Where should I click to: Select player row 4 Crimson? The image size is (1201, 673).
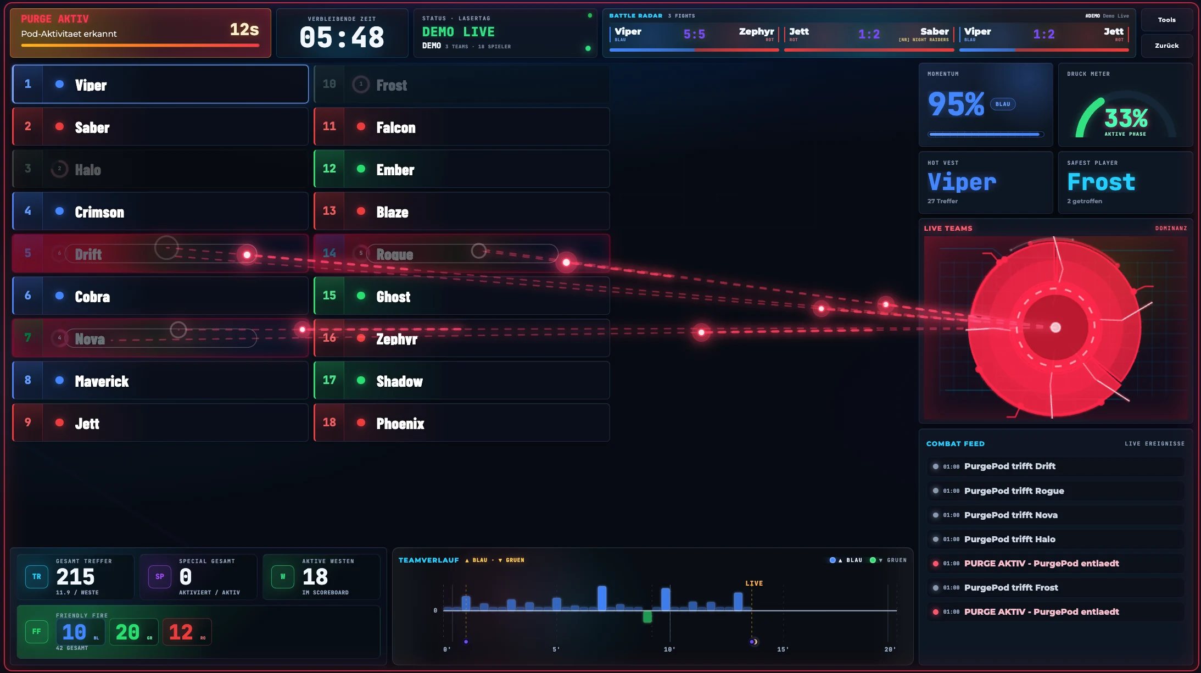(160, 211)
